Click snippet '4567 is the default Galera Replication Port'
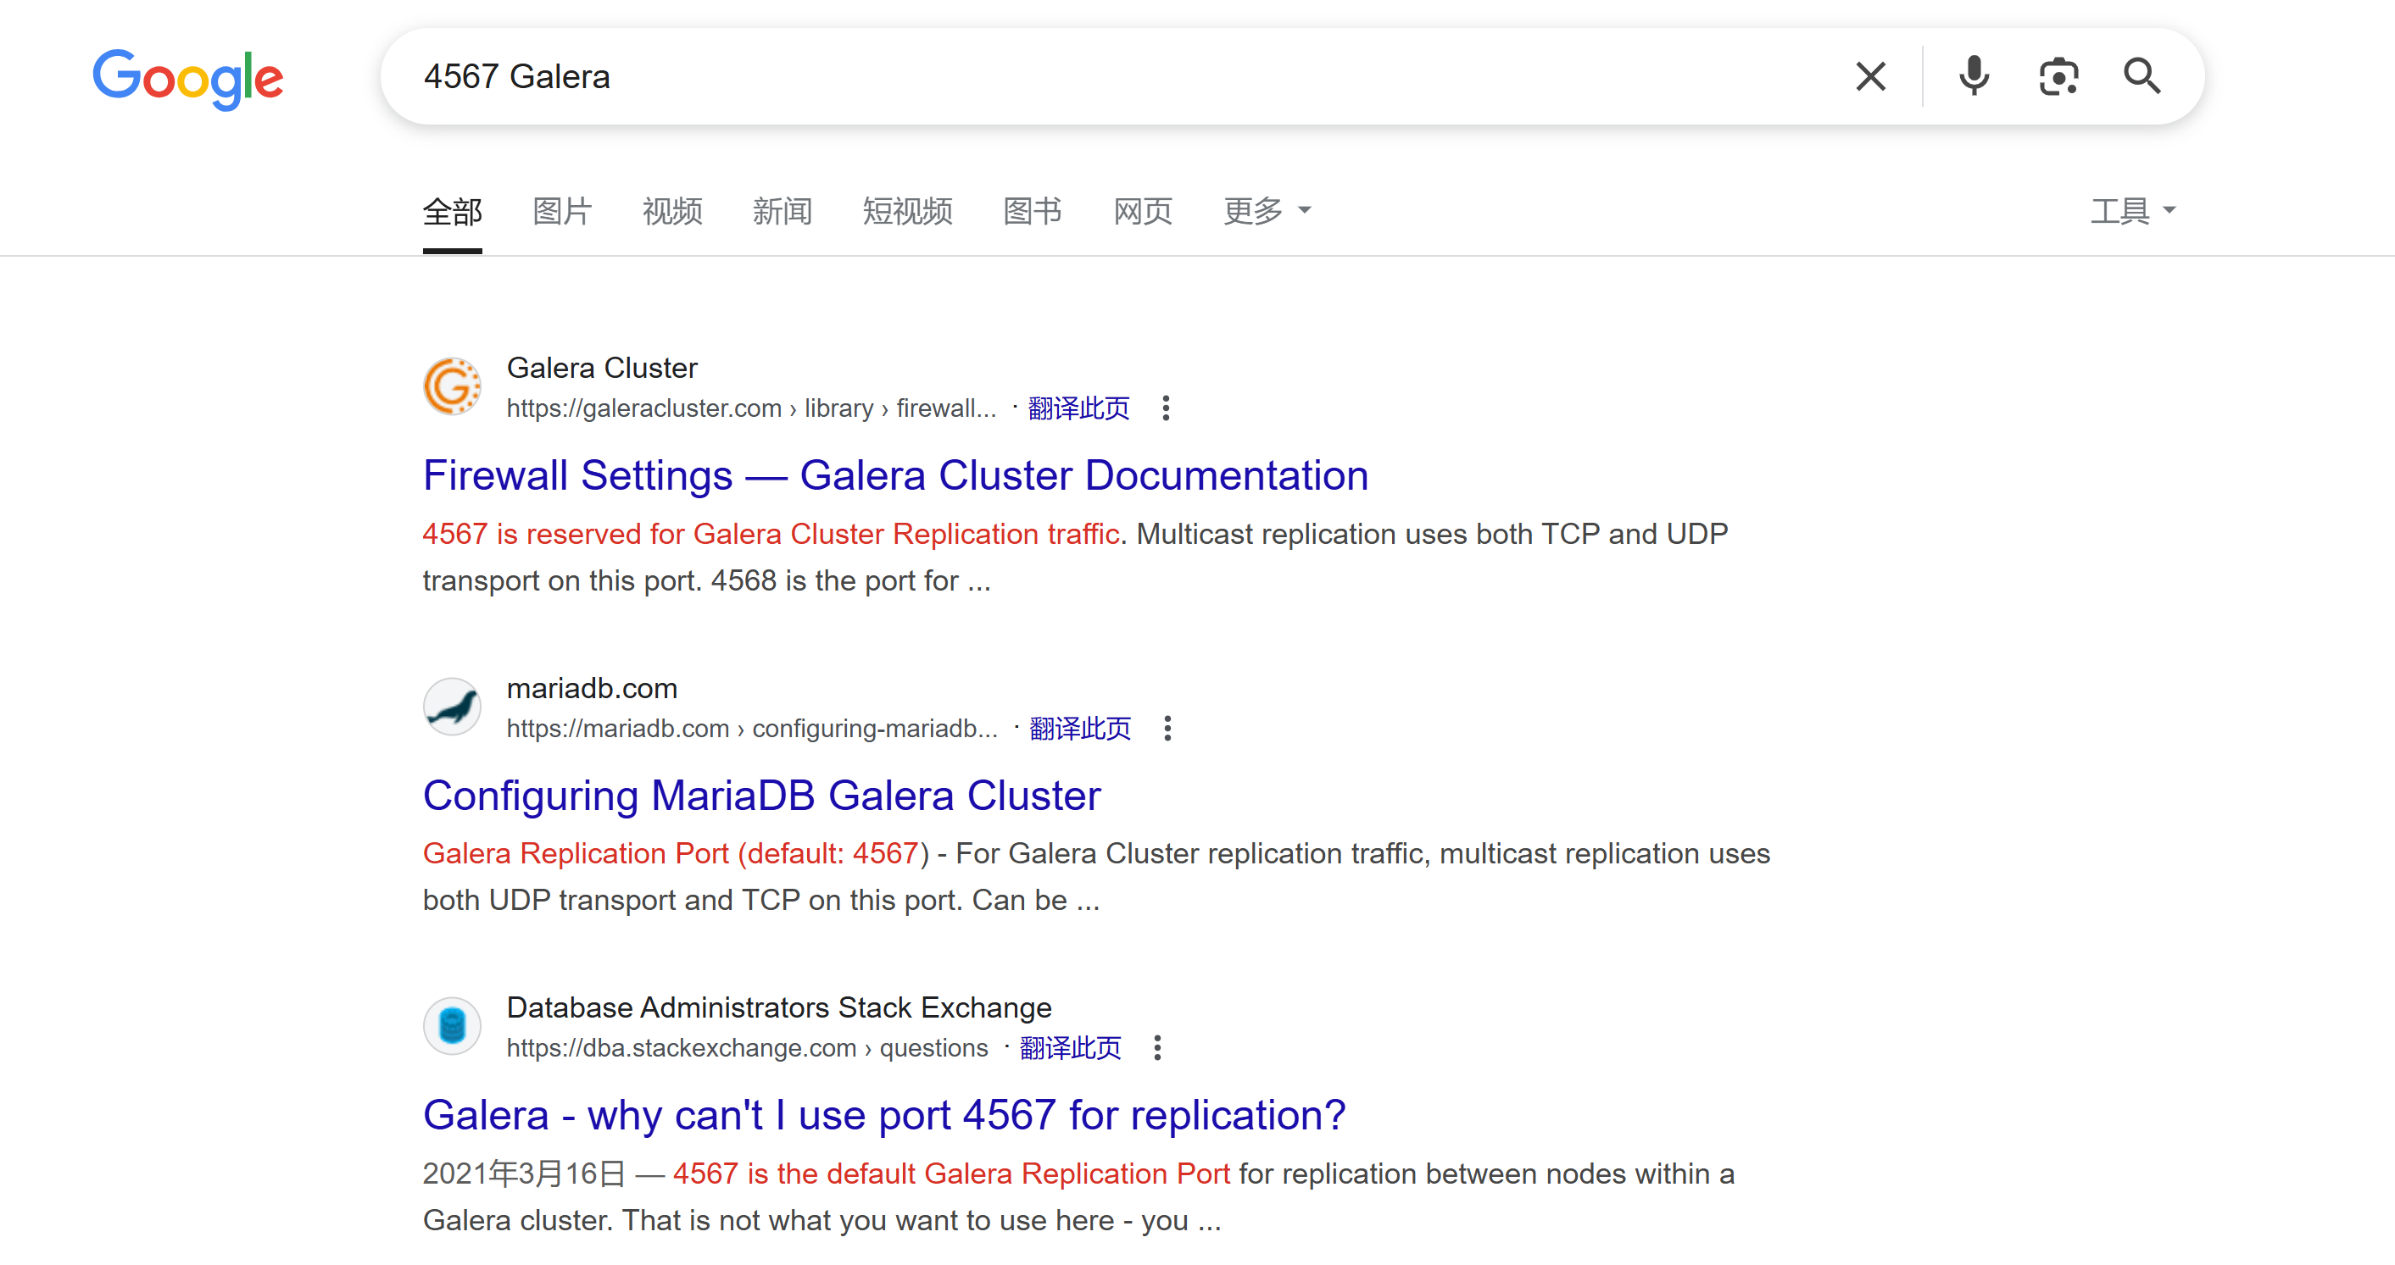This screenshot has width=2395, height=1265. coord(951,1173)
